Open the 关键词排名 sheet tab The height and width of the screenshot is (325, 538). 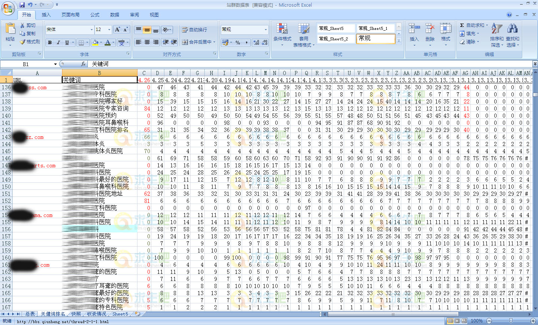pos(53,314)
